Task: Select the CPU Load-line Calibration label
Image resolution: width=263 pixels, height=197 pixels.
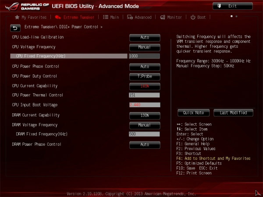Action: pyautogui.click(x=38, y=37)
